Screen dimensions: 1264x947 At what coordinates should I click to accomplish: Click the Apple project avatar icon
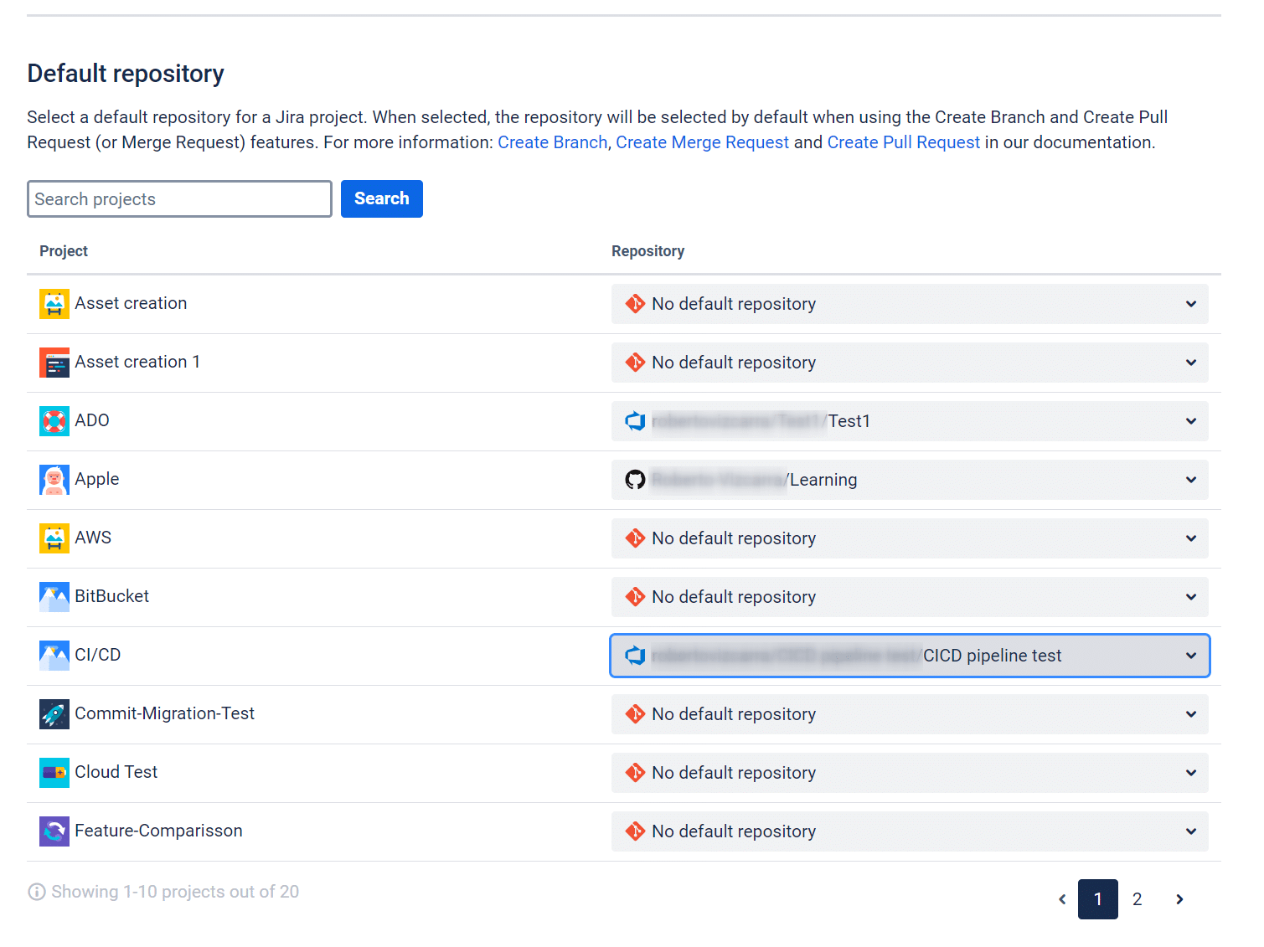coord(54,480)
